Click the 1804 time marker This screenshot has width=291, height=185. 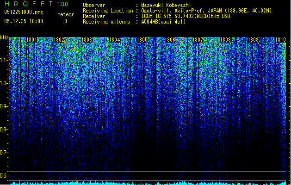(115, 40)
